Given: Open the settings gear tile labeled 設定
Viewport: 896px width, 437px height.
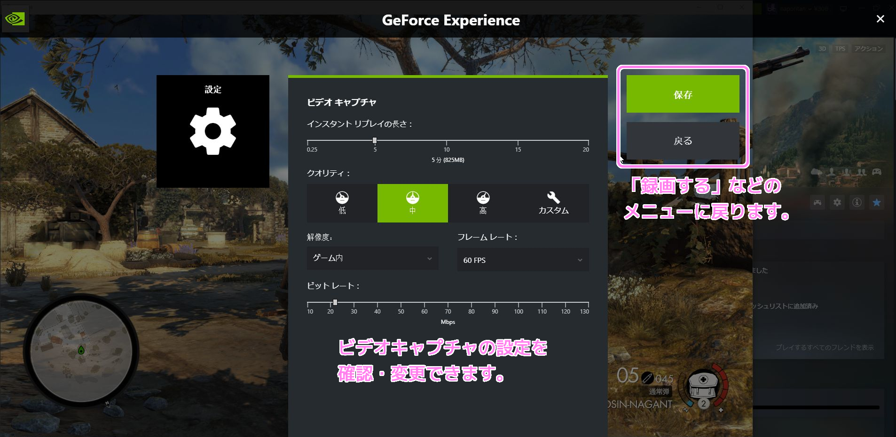Looking at the screenshot, I should point(213,131).
